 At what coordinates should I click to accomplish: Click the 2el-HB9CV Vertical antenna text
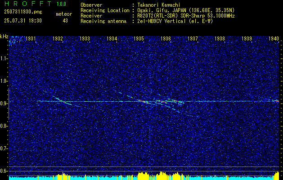coord(175,21)
